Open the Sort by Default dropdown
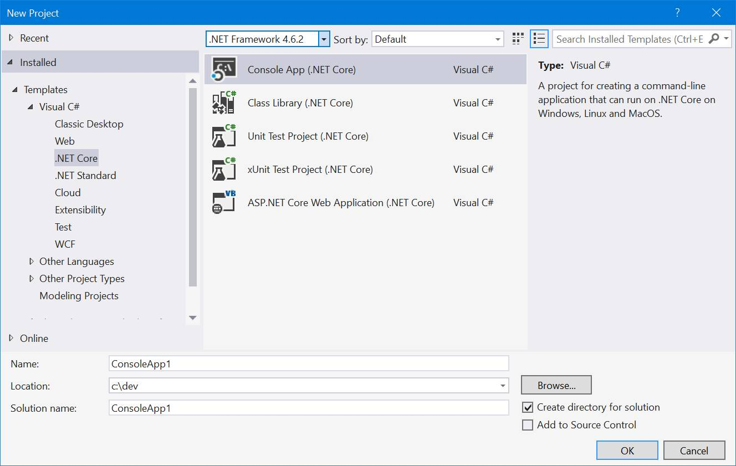 [438, 39]
